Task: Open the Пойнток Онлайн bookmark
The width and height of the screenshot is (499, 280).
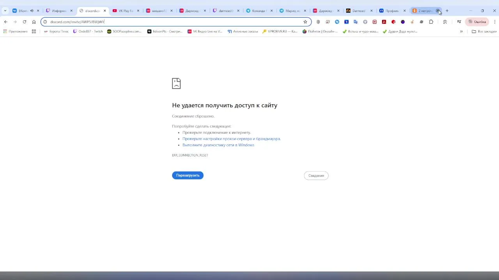Action: 320,31
